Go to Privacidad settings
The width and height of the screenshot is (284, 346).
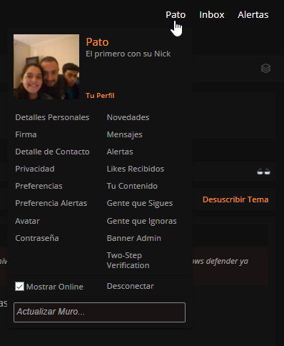pos(35,169)
